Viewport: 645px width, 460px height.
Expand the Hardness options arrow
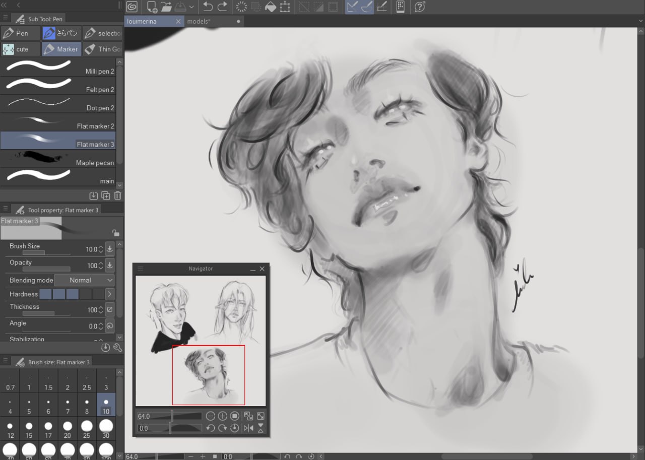click(110, 294)
